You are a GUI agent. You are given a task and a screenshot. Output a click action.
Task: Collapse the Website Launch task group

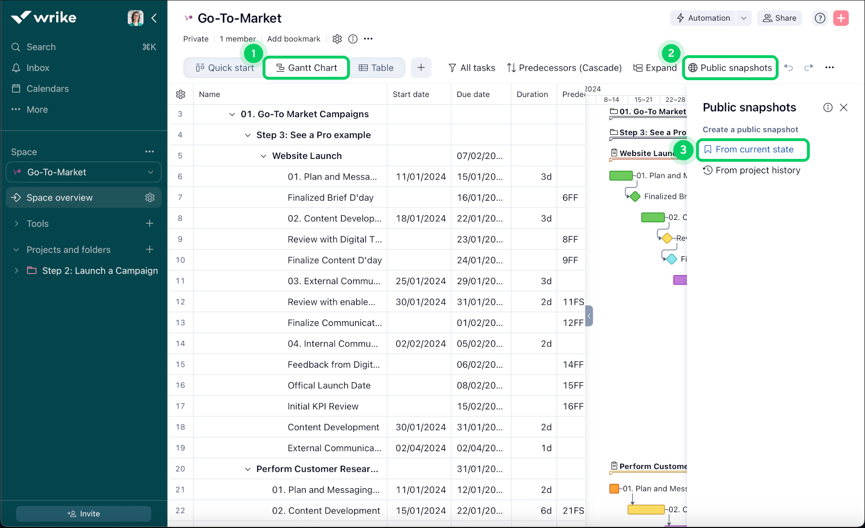click(x=263, y=156)
